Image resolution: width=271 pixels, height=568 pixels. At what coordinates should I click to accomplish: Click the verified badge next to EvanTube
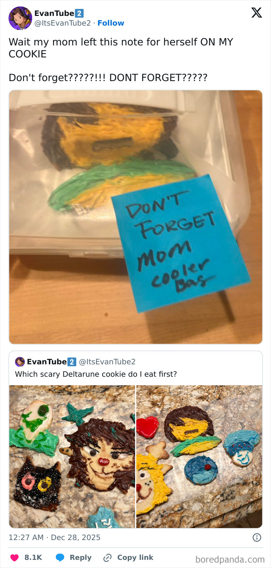pos(79,13)
